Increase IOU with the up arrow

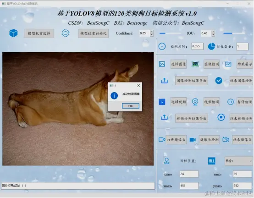[x=213, y=32]
